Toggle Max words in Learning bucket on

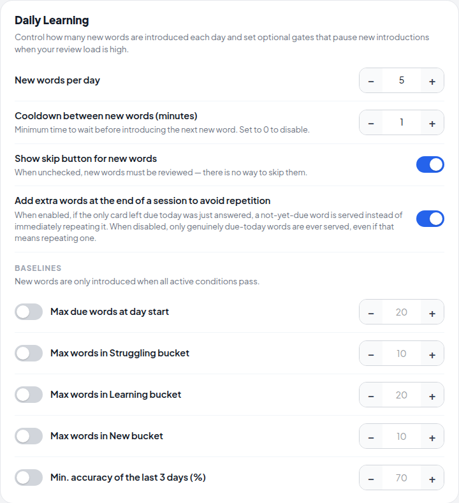tap(29, 395)
